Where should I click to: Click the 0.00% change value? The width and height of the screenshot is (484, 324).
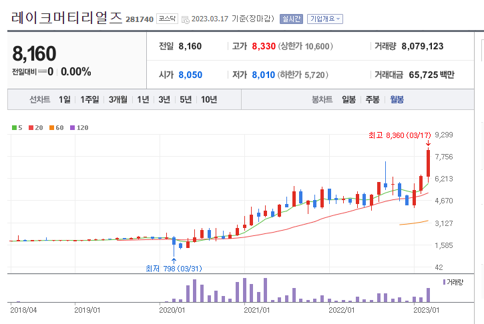76,72
